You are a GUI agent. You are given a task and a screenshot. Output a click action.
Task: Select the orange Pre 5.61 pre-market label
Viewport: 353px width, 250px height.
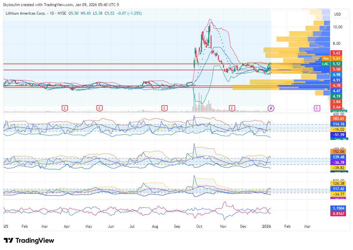331,59
